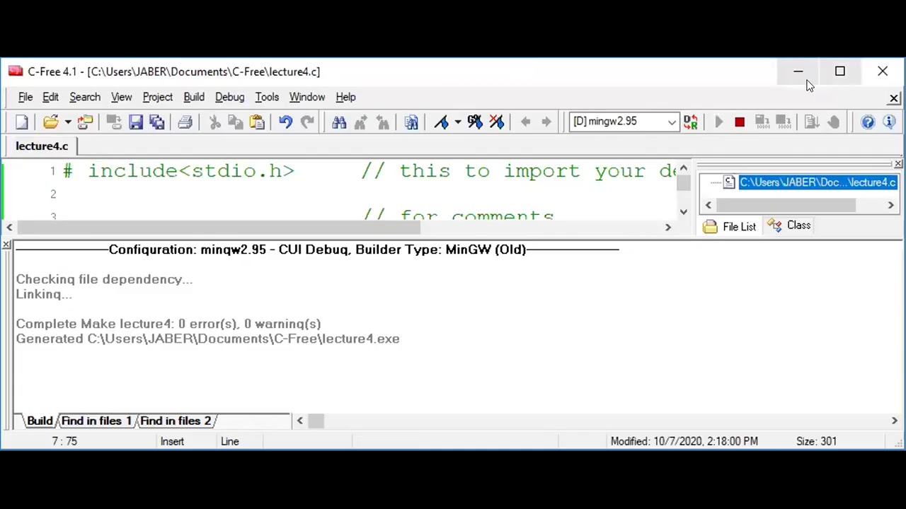Image resolution: width=906 pixels, height=509 pixels.
Task: Save current file with the floppy icon
Action: (x=136, y=122)
